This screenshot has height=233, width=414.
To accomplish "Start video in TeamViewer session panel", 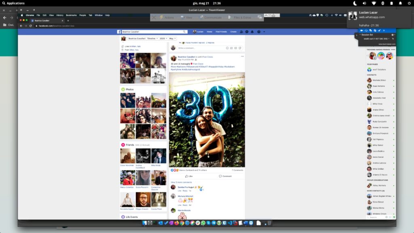I will pyautogui.click(x=361, y=31).
